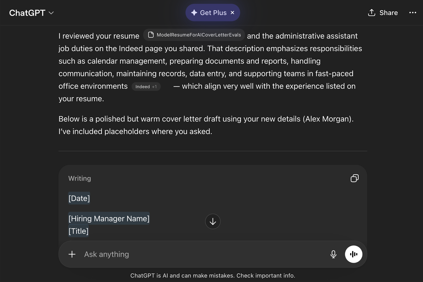The image size is (423, 282).
Task: Open the ChatGPT model selector dropdown
Action: pyautogui.click(x=51, y=12)
